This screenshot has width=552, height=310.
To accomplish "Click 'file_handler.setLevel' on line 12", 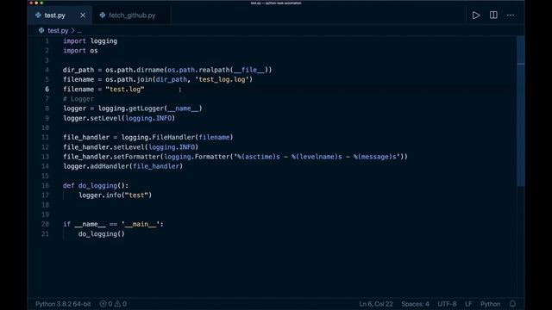I will pyautogui.click(x=103, y=147).
